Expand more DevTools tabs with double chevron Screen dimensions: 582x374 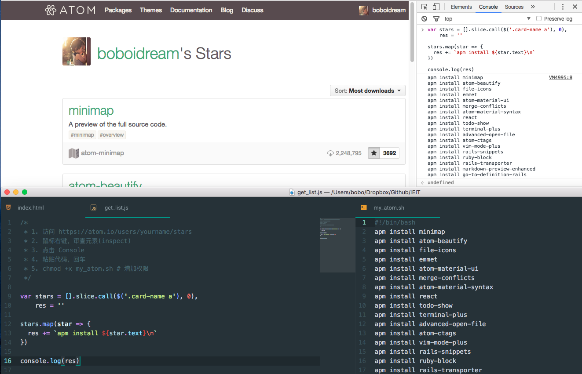point(533,7)
